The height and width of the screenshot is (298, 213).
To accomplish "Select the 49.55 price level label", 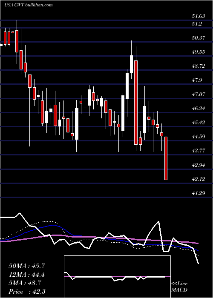I will (x=199, y=52).
